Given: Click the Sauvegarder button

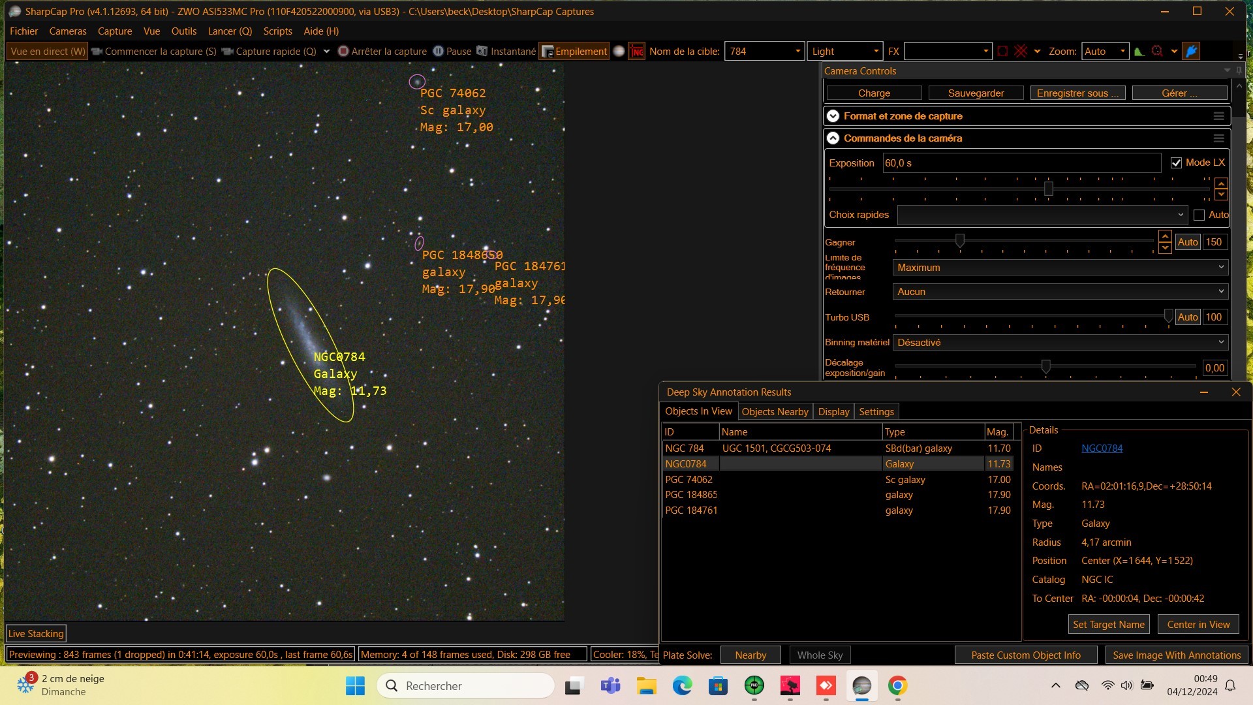Looking at the screenshot, I should 976,93.
